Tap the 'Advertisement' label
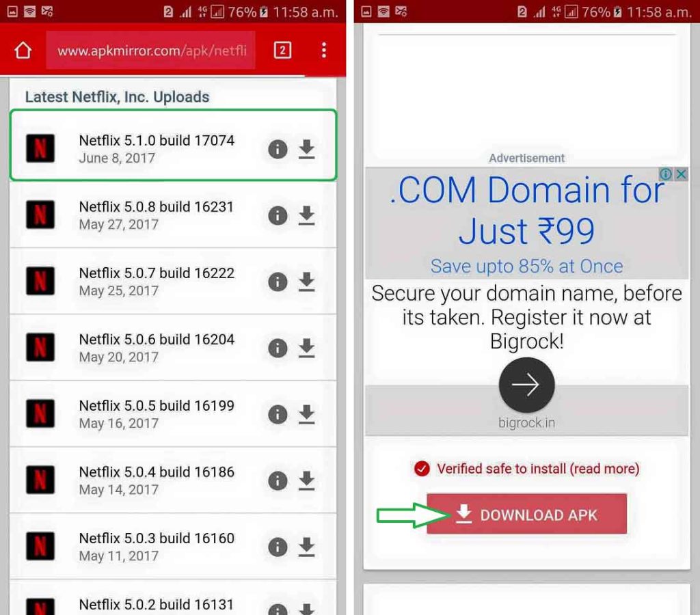The width and height of the screenshot is (700, 615). (x=527, y=158)
